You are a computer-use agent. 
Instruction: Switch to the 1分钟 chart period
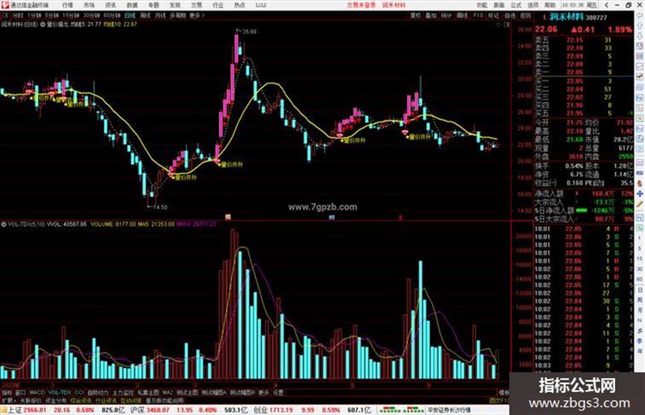click(34, 15)
